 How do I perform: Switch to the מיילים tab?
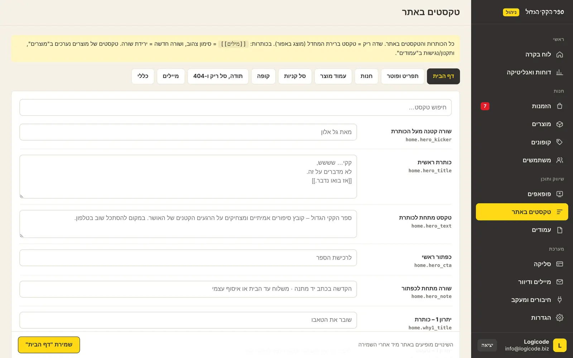[x=171, y=76]
